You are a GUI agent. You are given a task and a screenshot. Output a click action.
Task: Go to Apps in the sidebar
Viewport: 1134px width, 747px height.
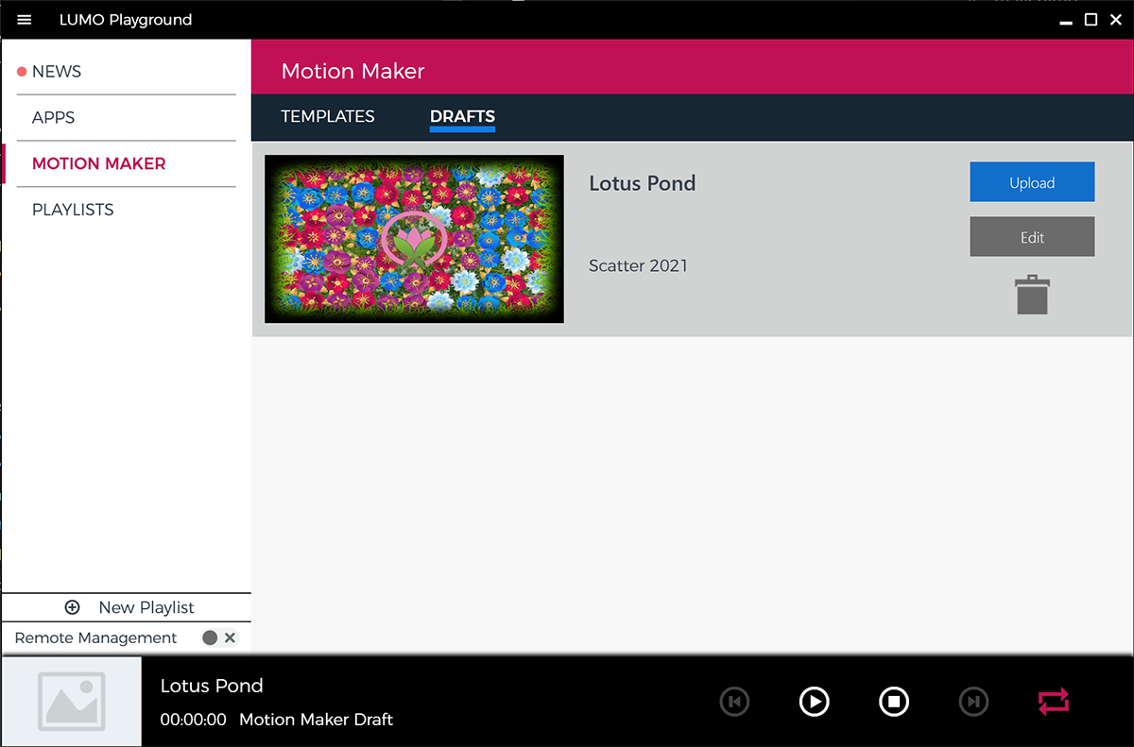point(53,118)
